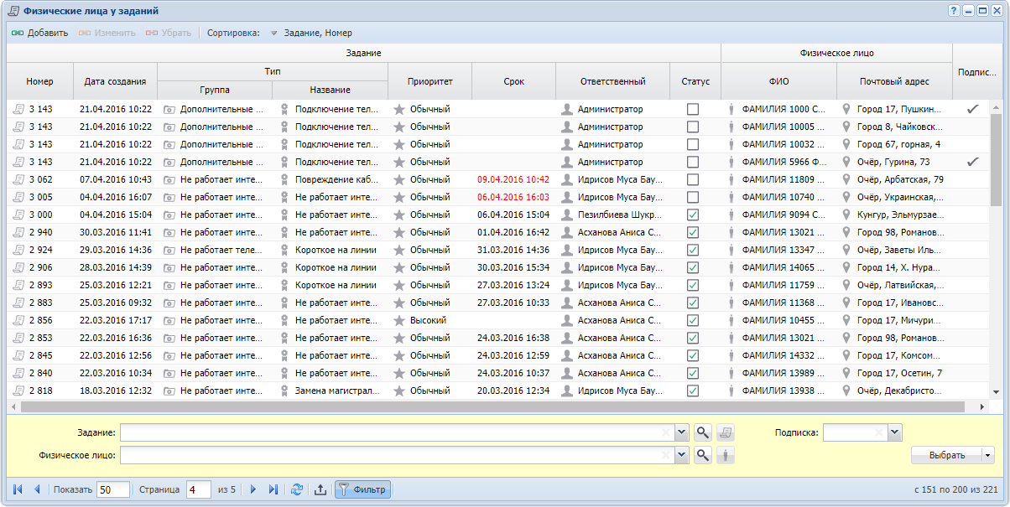Click map pin icon beside Кунгур, Эльмурзае
This screenshot has width=1010, height=507.
pos(847,215)
